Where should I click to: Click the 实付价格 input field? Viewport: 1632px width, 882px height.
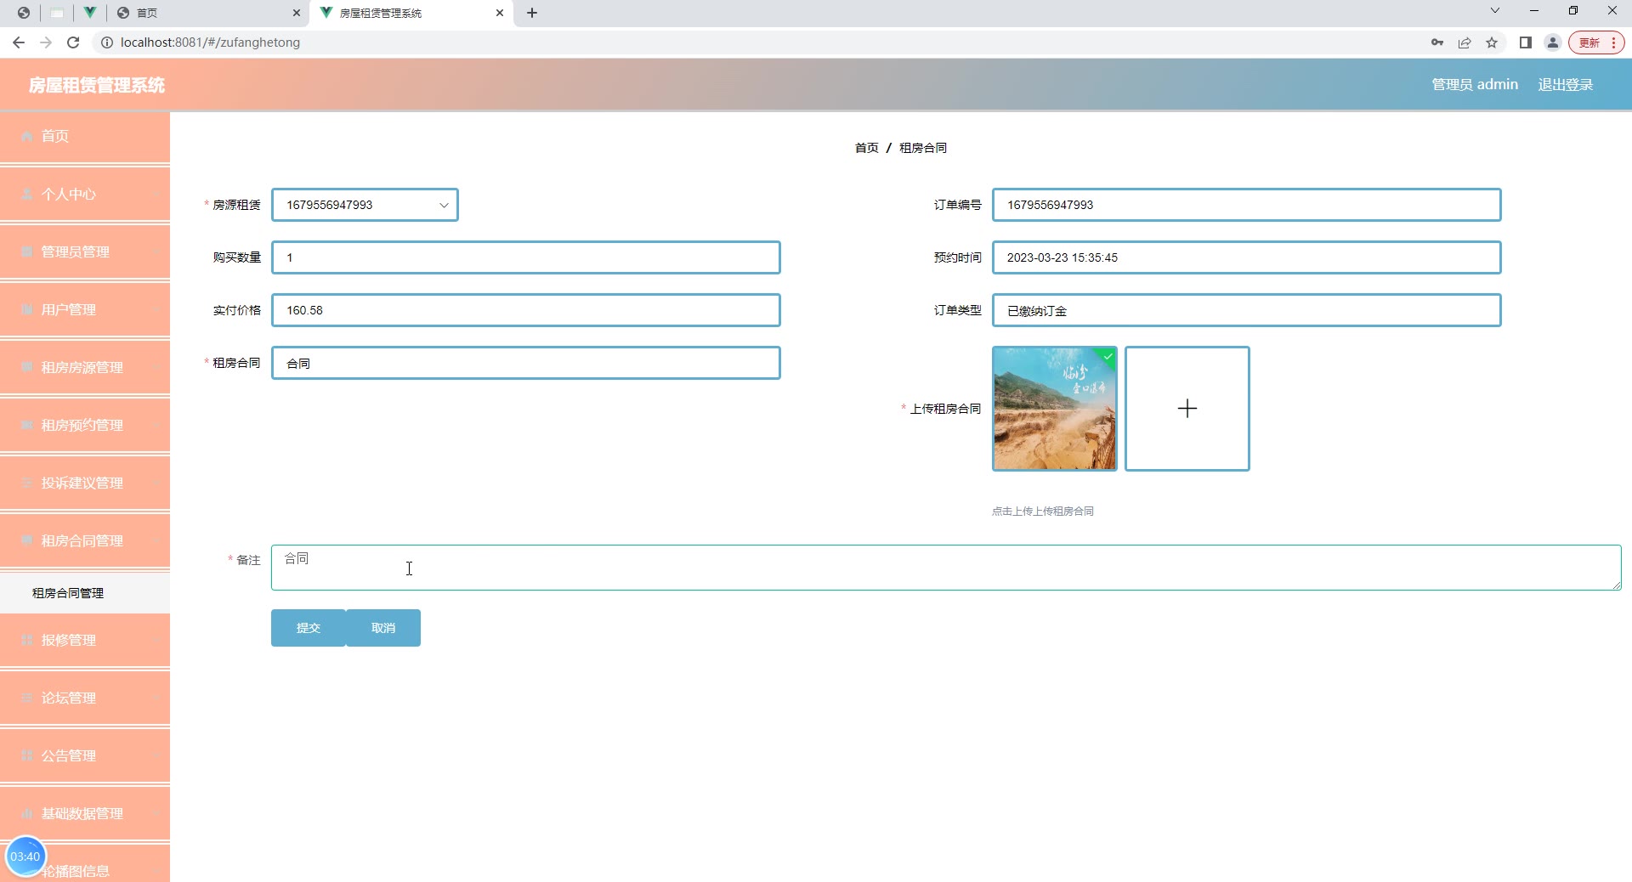click(x=526, y=310)
